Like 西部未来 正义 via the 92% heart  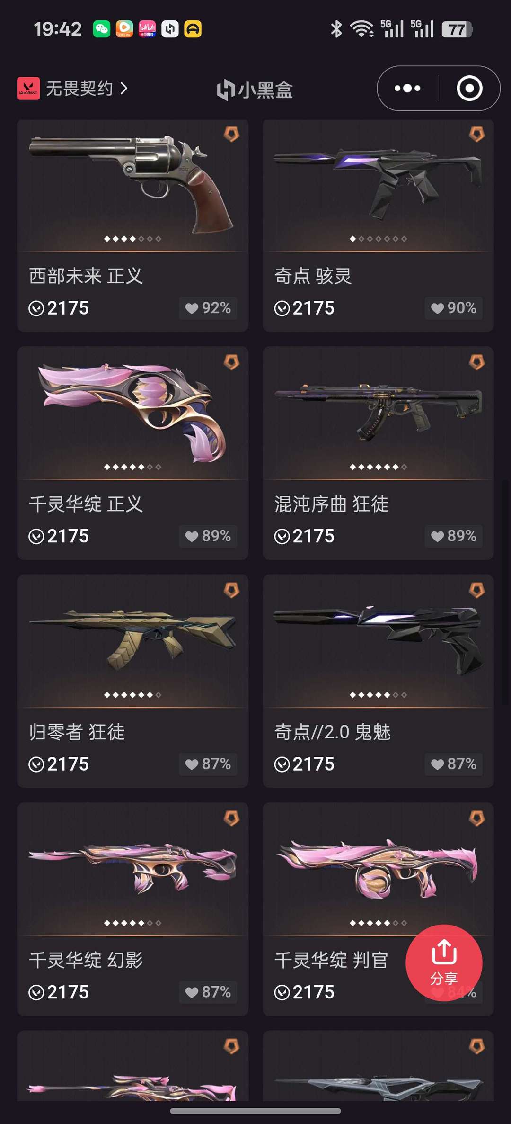(208, 308)
